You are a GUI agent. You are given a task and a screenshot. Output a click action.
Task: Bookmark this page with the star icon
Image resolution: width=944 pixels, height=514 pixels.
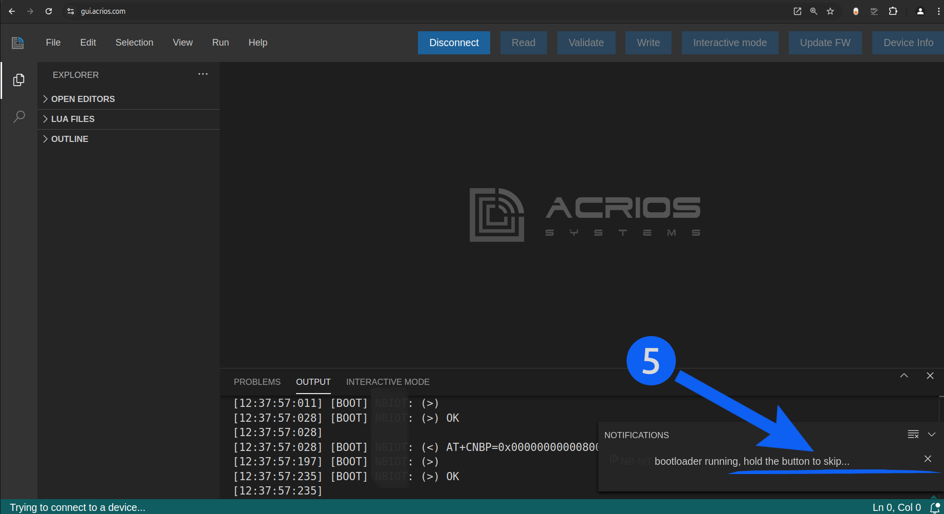tap(830, 11)
